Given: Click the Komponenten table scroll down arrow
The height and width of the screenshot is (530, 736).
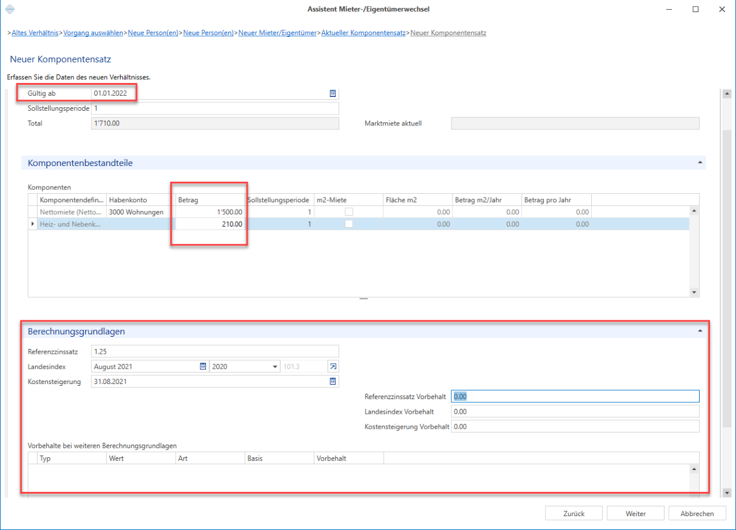Looking at the screenshot, I should click(694, 292).
